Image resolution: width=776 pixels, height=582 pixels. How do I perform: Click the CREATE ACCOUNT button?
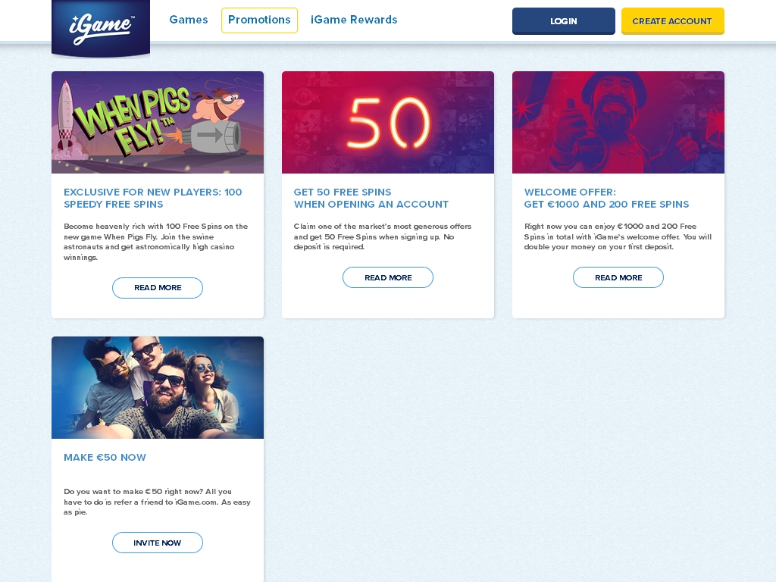[673, 20]
